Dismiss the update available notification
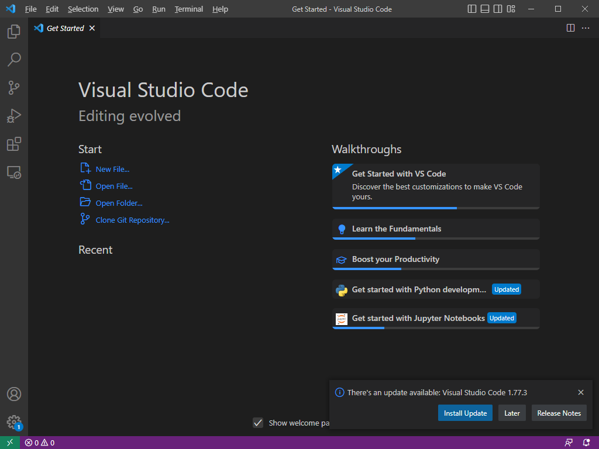Image resolution: width=599 pixels, height=449 pixels. point(581,392)
